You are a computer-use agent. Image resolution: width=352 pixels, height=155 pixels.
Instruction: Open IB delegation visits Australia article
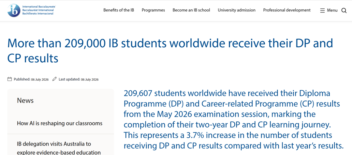coord(59,148)
